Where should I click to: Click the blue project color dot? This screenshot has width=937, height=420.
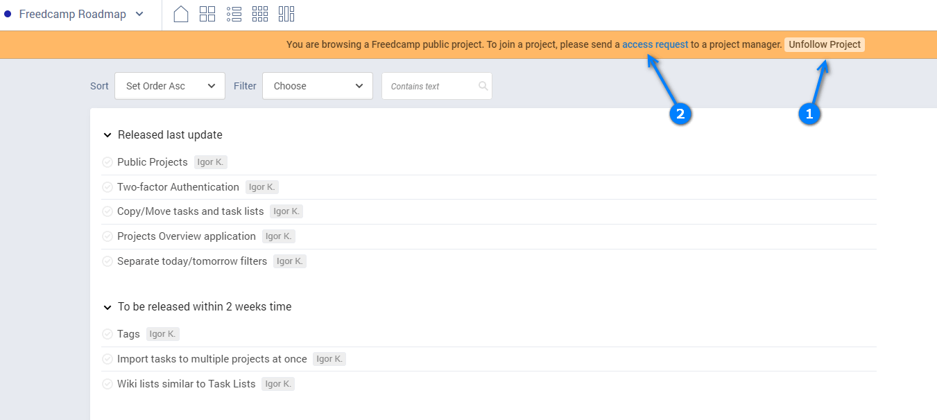pos(8,14)
